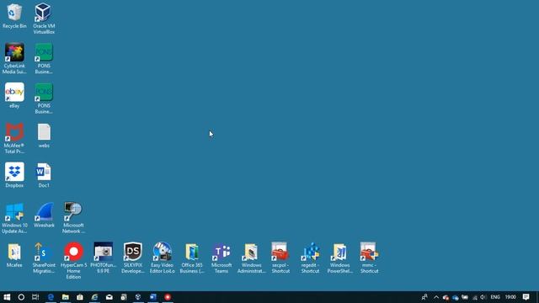
Task: Open the volume speaker tray icon
Action: click(483, 297)
